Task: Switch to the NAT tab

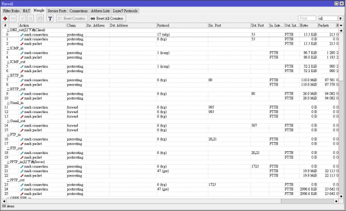Action: [26, 11]
